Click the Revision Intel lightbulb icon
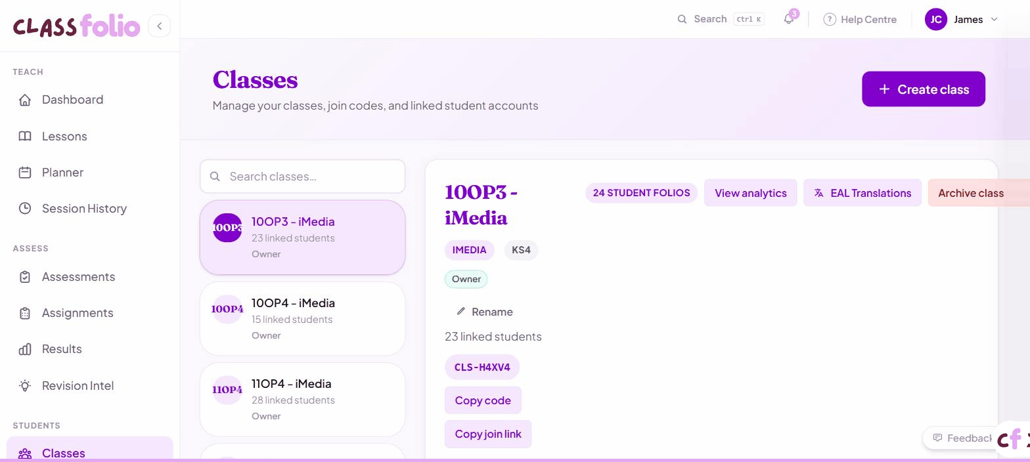 pyautogui.click(x=25, y=386)
